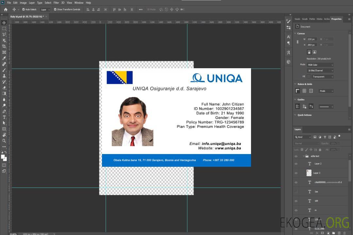This screenshot has height=235, width=353.
Task: Open the 16 Bits/Channel depth dropdown
Action: pyautogui.click(x=320, y=70)
